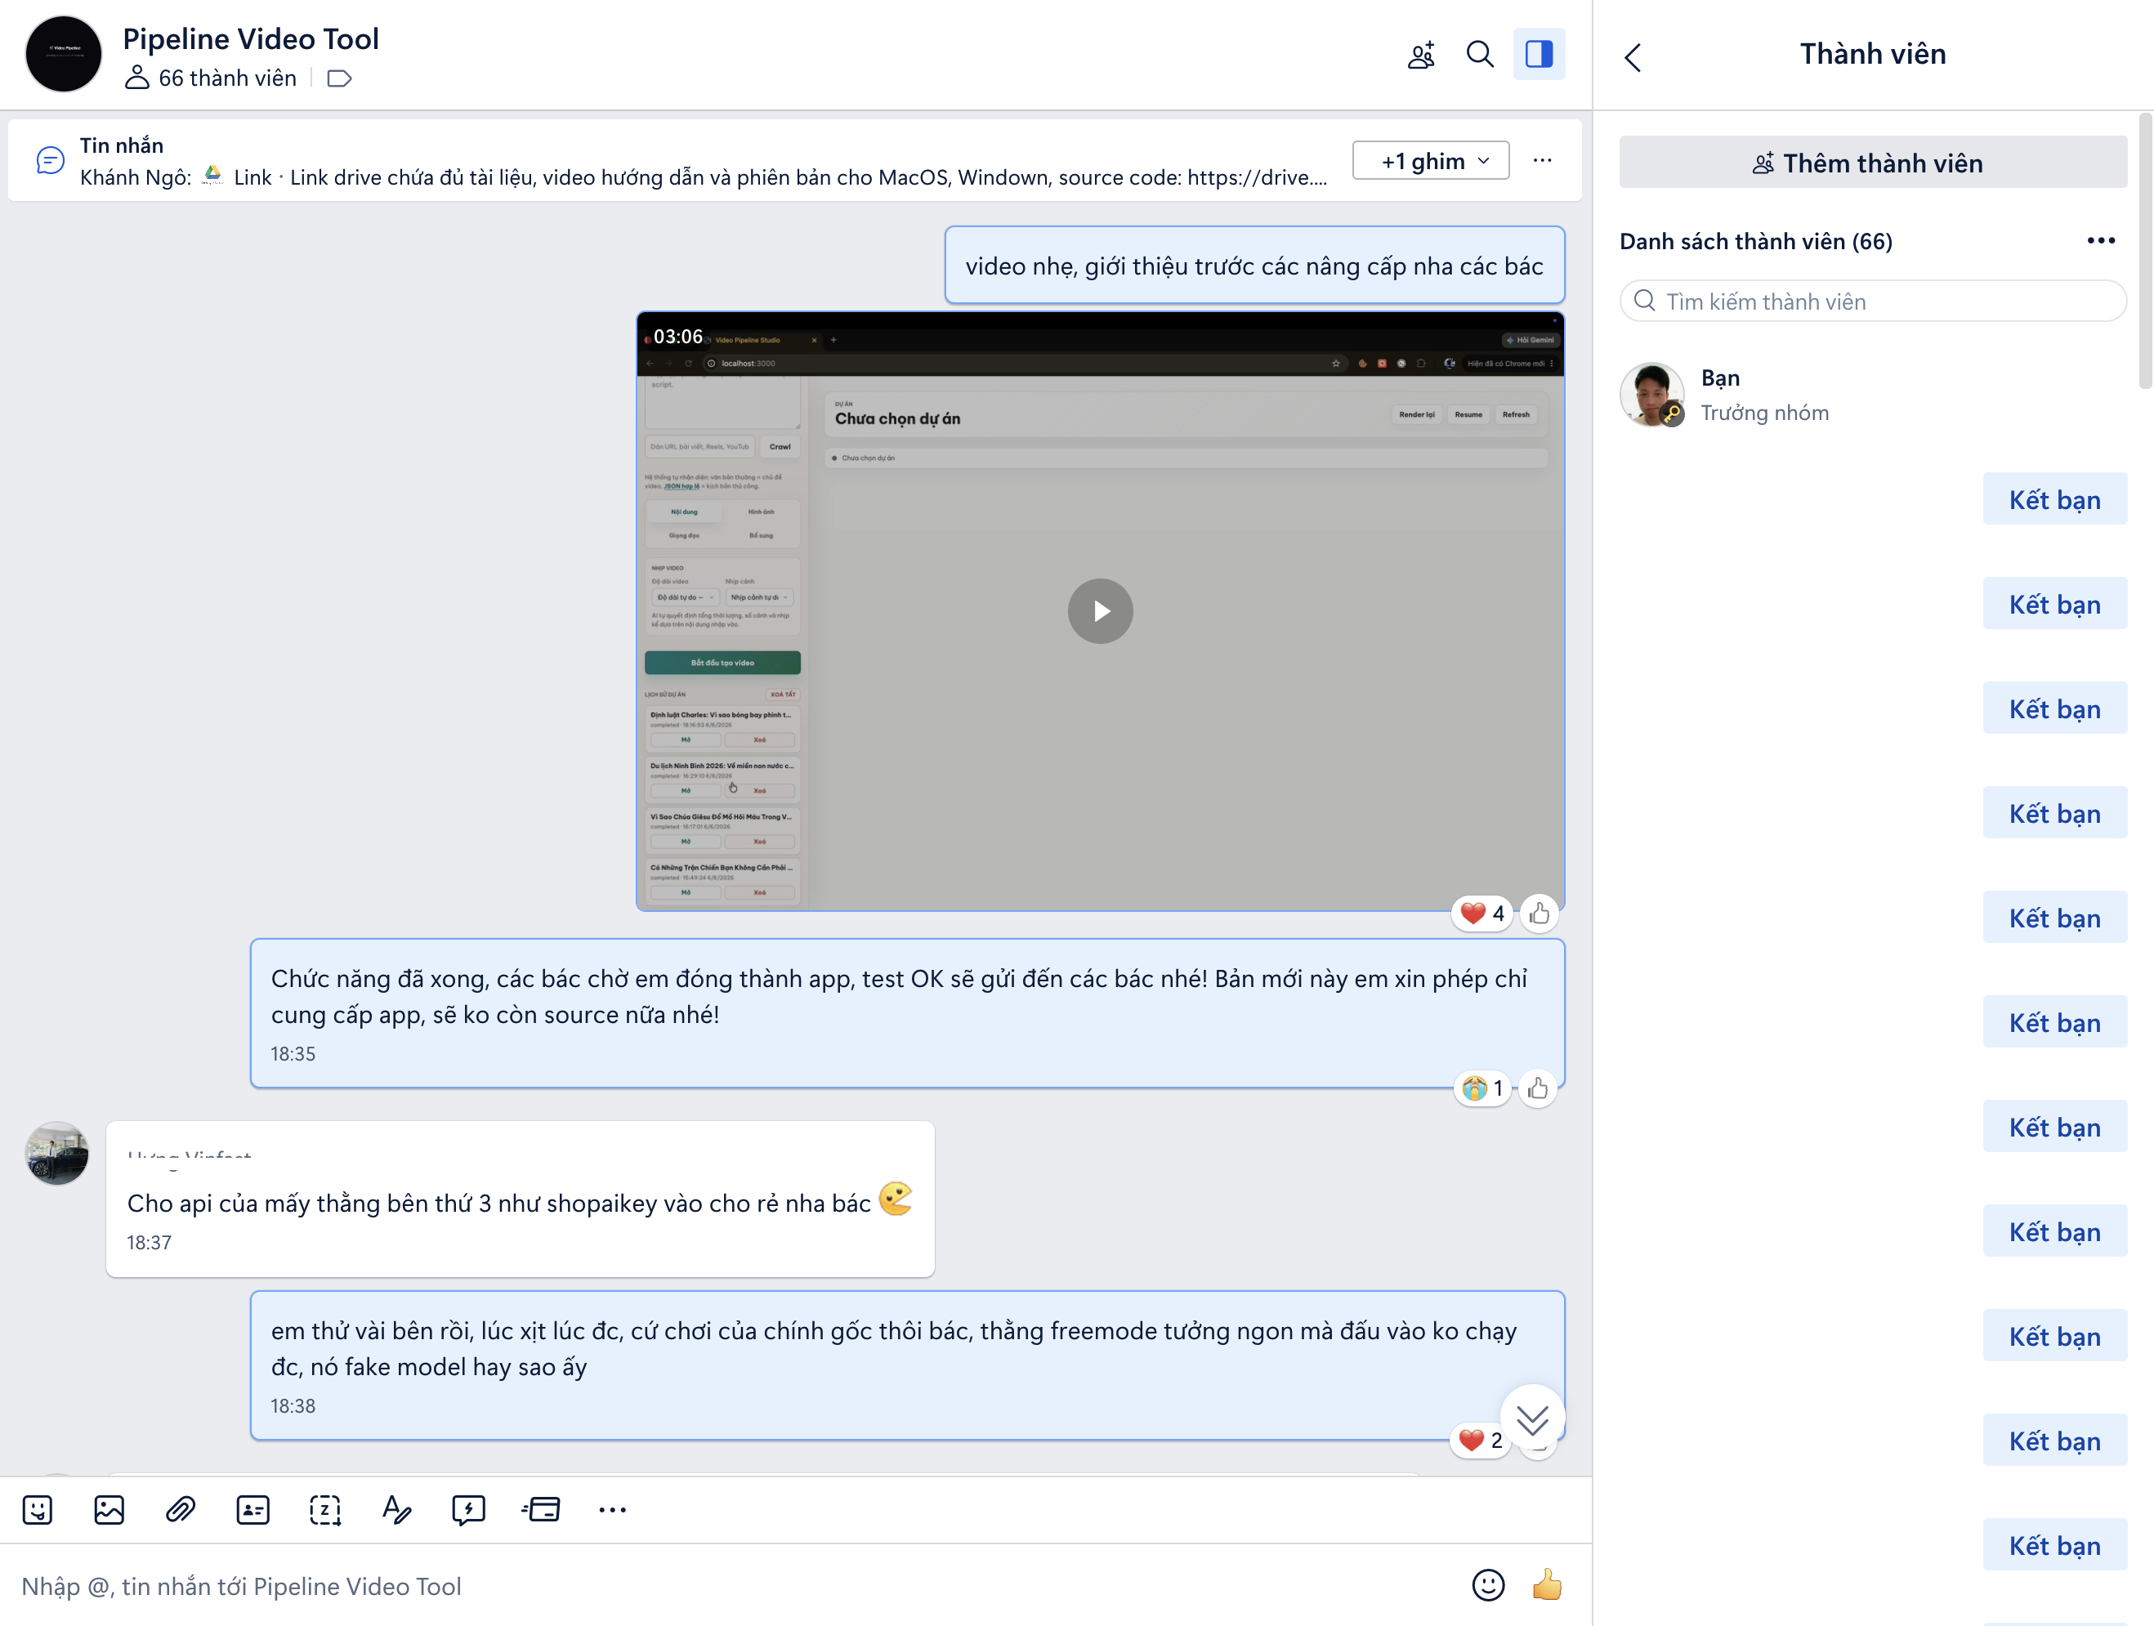Open the 66 thành viên member count
Image resolution: width=2154 pixels, height=1626 pixels.
[x=212, y=79]
